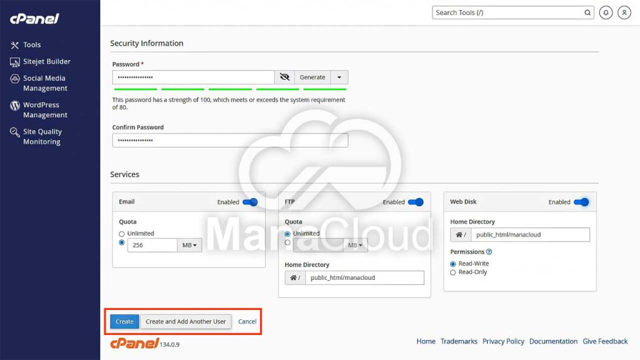The height and width of the screenshot is (360, 640).
Task: Disable the Email service toggle
Action: coord(250,202)
